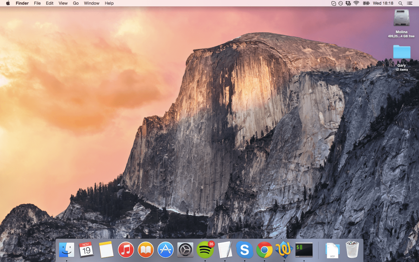Switch to Spotify in the Dock

pyautogui.click(x=205, y=250)
